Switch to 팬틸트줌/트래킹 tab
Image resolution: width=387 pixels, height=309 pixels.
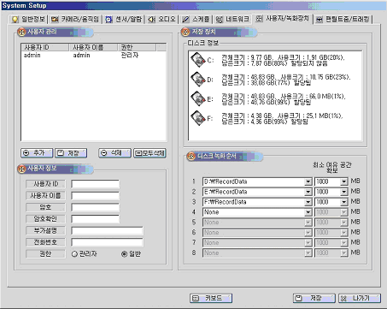point(343,20)
